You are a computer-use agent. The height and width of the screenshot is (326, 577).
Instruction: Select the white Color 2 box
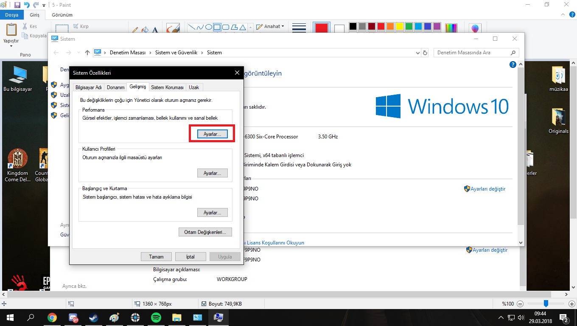click(x=339, y=28)
